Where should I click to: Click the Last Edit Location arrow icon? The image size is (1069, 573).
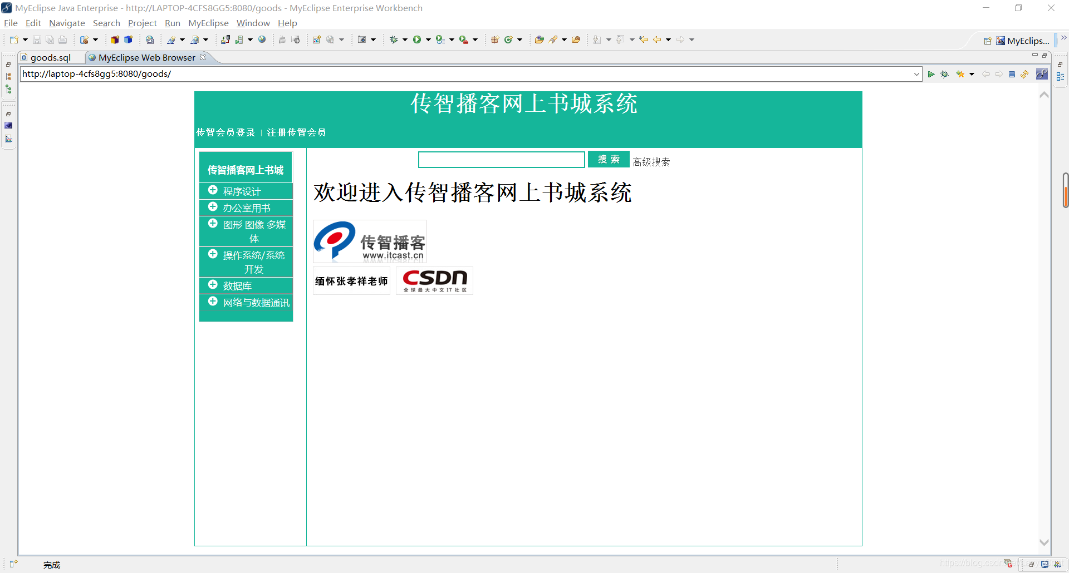tap(644, 39)
